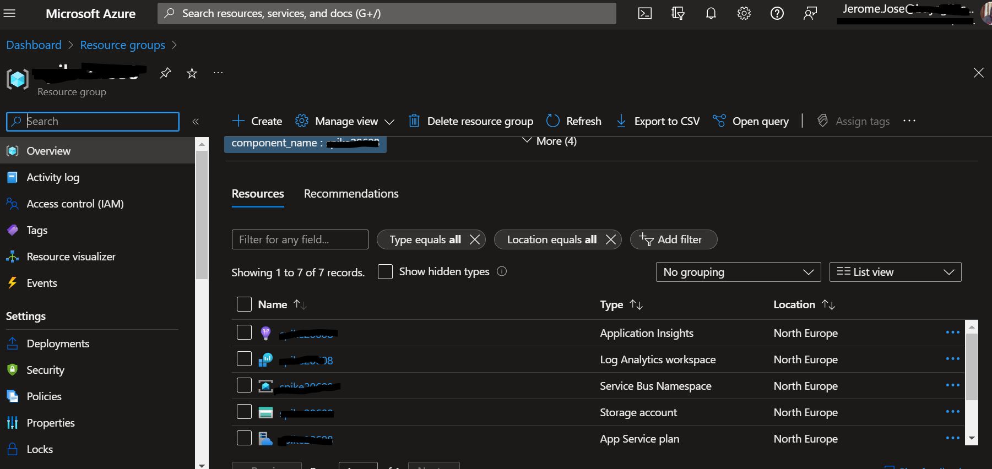Viewport: 992px width, 469px height.
Task: Toggle Show hidden types checkbox
Action: pyautogui.click(x=385, y=271)
